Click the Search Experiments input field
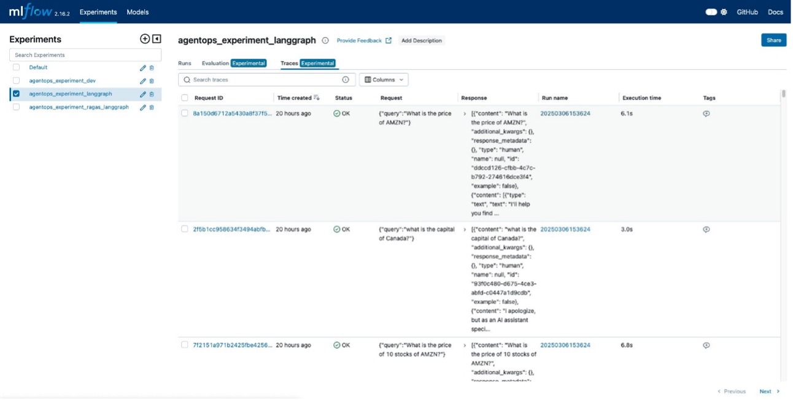The width and height of the screenshot is (793, 400). coord(85,55)
